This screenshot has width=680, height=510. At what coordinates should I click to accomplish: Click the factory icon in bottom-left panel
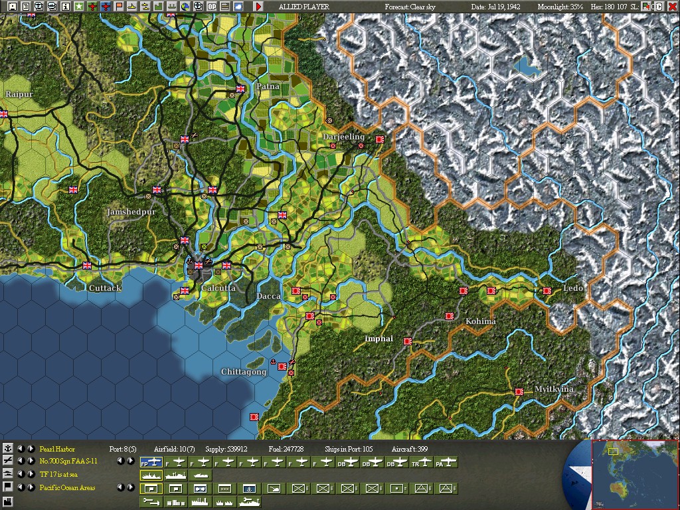[7, 501]
